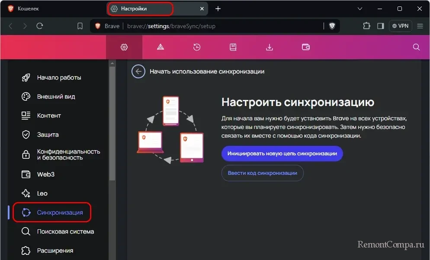Bookmark this page with the bookmark icon
This screenshot has height=260, width=430.
tap(80, 26)
